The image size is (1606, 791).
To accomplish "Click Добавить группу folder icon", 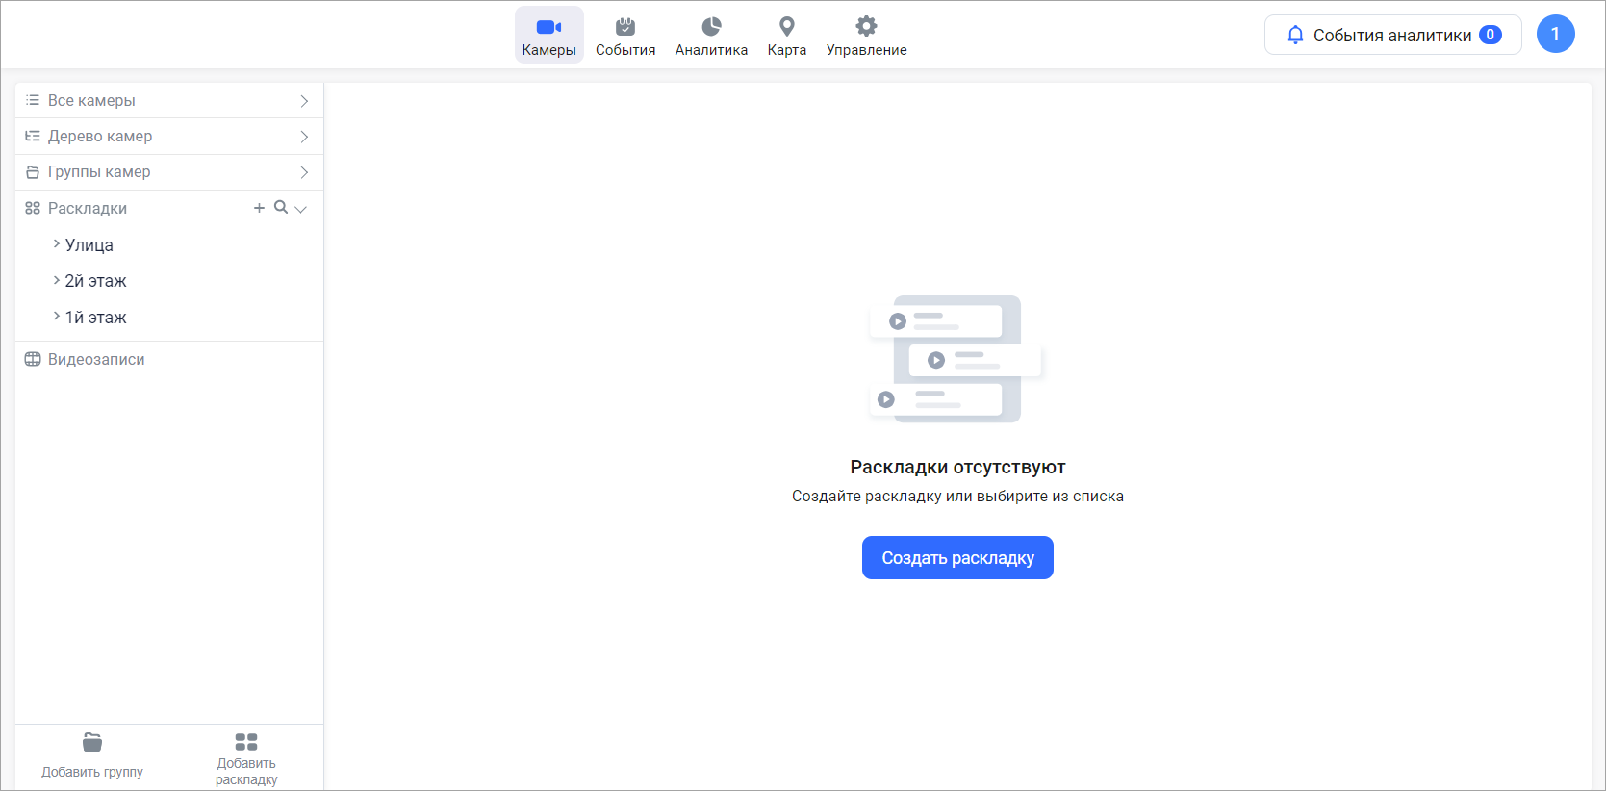I will (92, 742).
